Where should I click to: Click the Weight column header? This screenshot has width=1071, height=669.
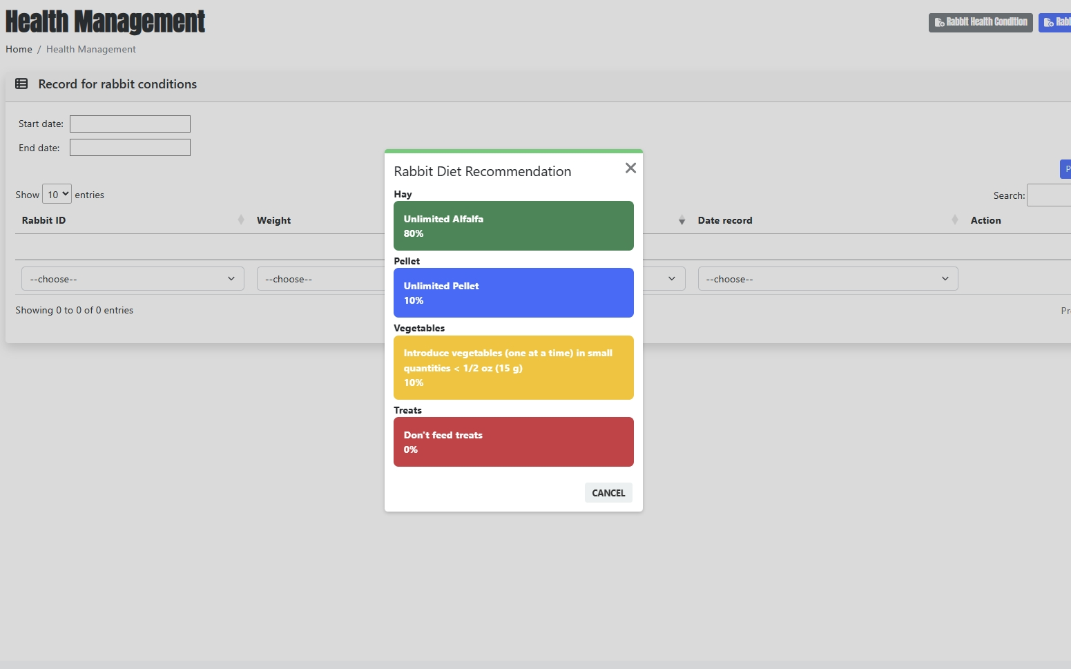pyautogui.click(x=274, y=221)
